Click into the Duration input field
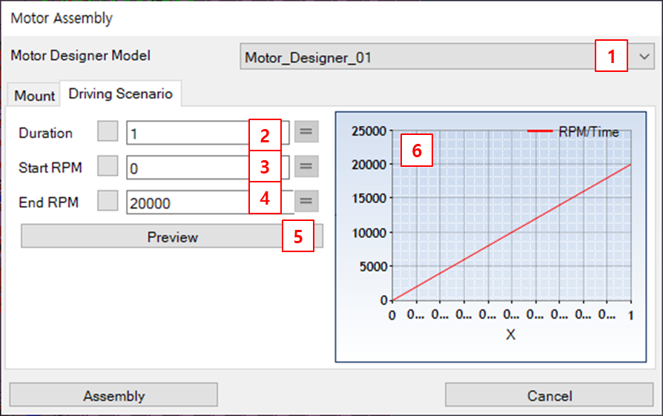This screenshot has width=663, height=416. (x=208, y=133)
